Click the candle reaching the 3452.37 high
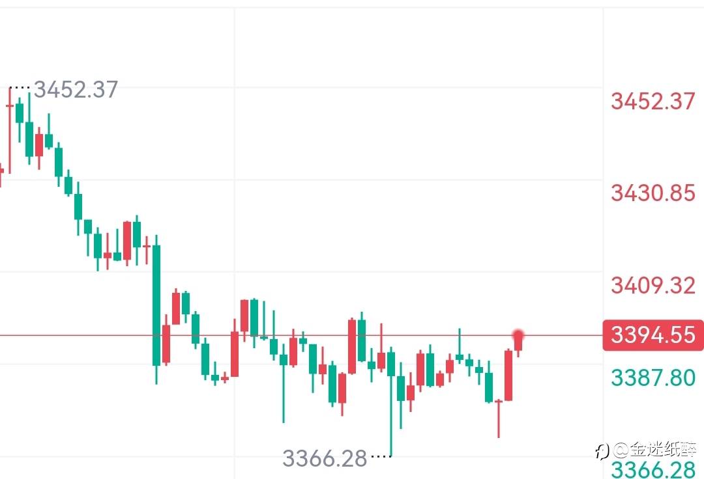Image resolution: width=704 pixels, height=479 pixels. 10,130
